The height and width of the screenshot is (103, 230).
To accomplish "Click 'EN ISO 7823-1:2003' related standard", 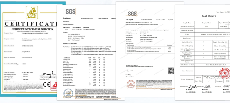I will point(27,46).
